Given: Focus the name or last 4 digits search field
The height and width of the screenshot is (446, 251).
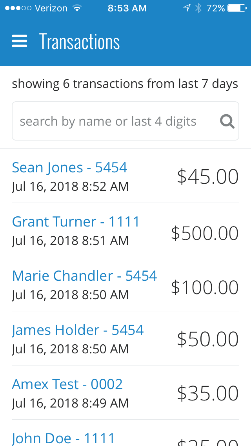Looking at the screenshot, I should [x=114, y=121].
